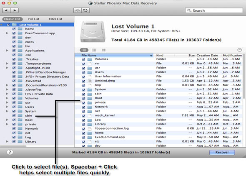The height and width of the screenshot is (176, 246).
Task: Uncheck mach_kernel checkbox in file table
Action: coord(83,116)
